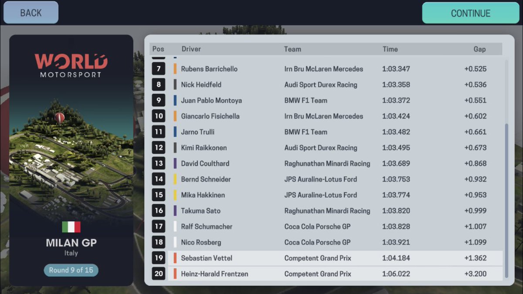Viewport: 523px width, 294px height.
Task: Tap the World Motorsport logo
Action: [x=71, y=65]
